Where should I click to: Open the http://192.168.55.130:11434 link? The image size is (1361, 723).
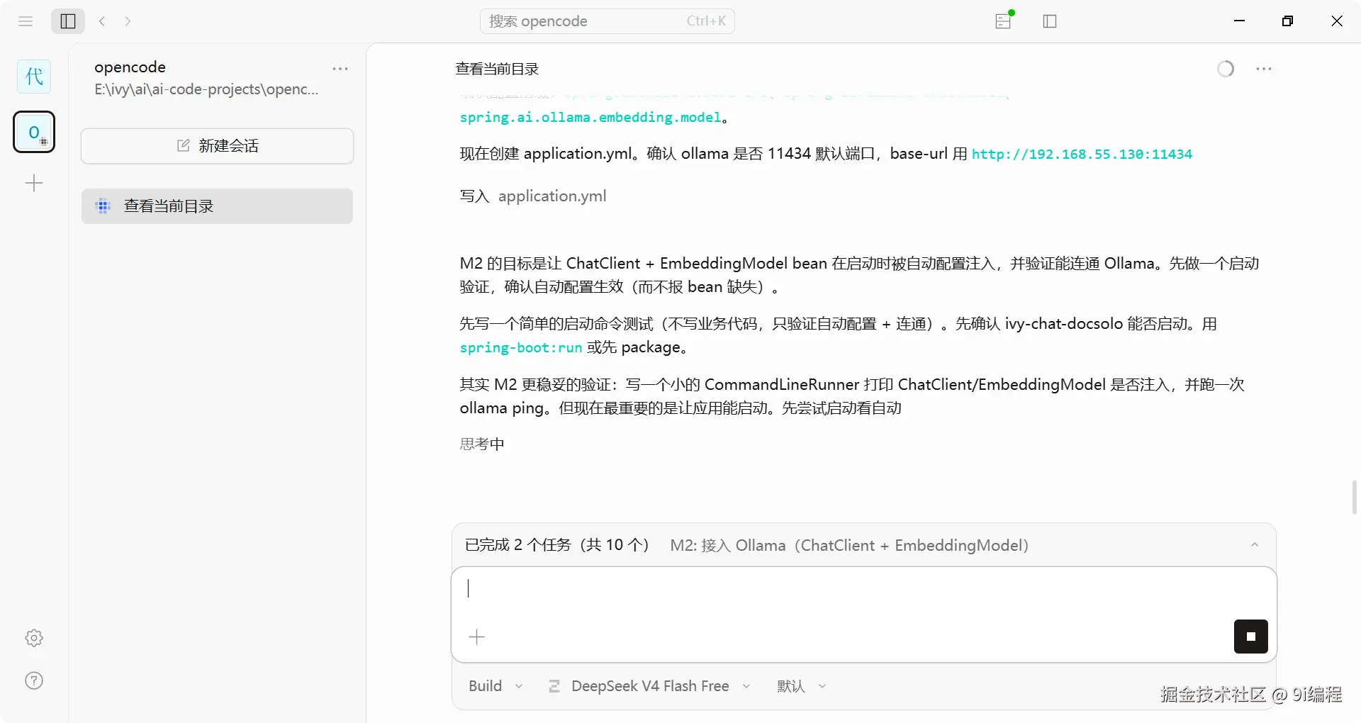1082,154
